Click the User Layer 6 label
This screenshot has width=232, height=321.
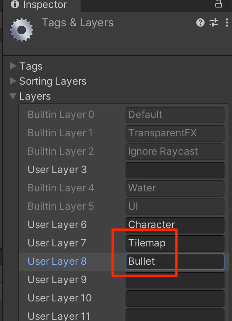tap(57, 225)
